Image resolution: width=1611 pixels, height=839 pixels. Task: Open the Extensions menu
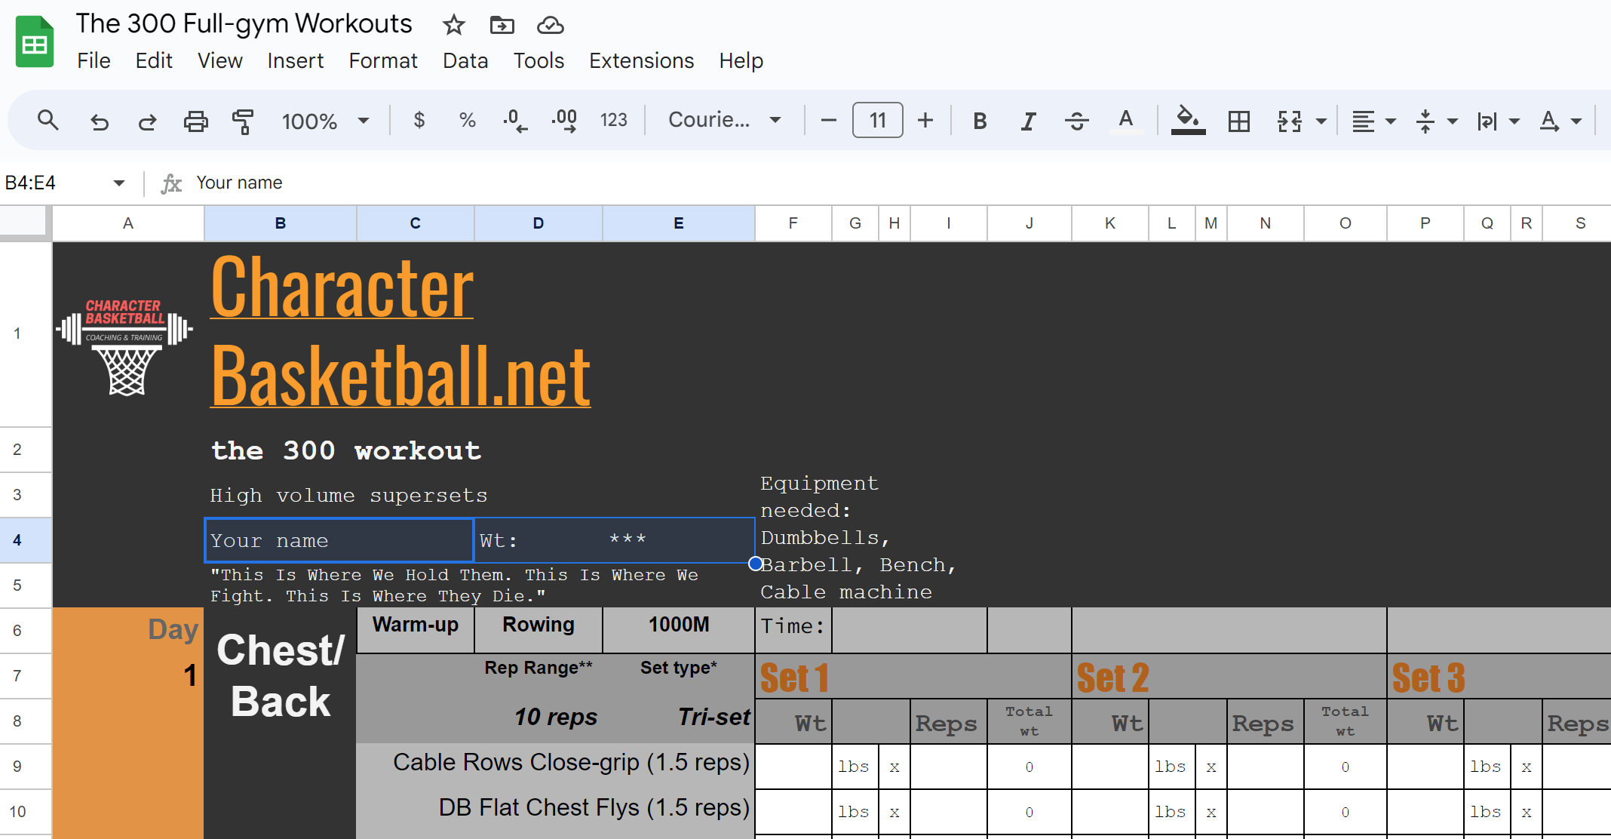641,60
